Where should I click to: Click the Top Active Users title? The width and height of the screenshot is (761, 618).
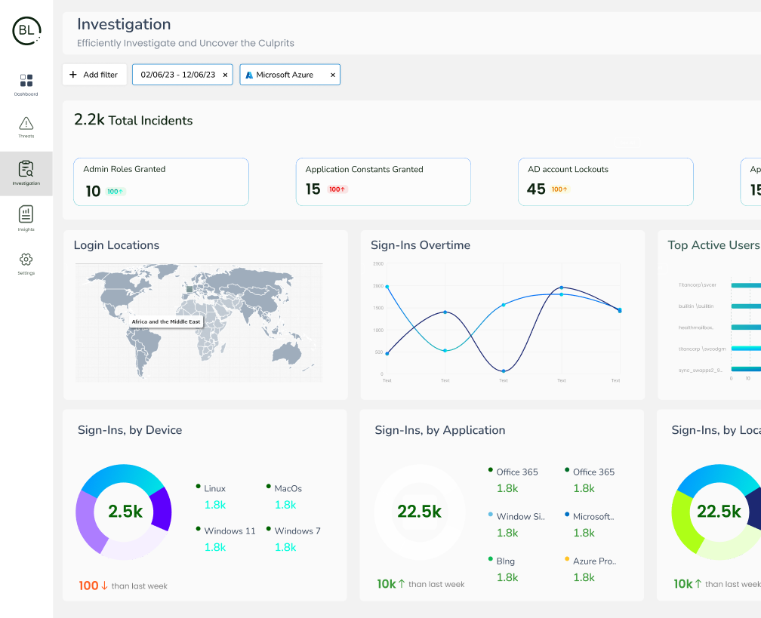click(713, 245)
